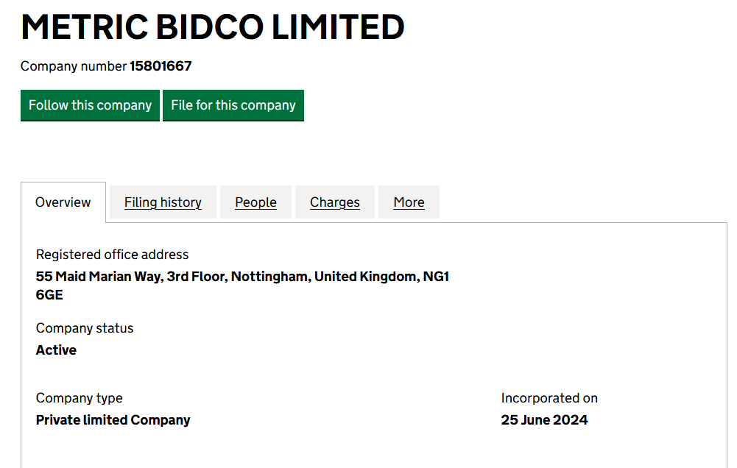Click the Incorporated on label
The width and height of the screenshot is (737, 468).
click(549, 398)
